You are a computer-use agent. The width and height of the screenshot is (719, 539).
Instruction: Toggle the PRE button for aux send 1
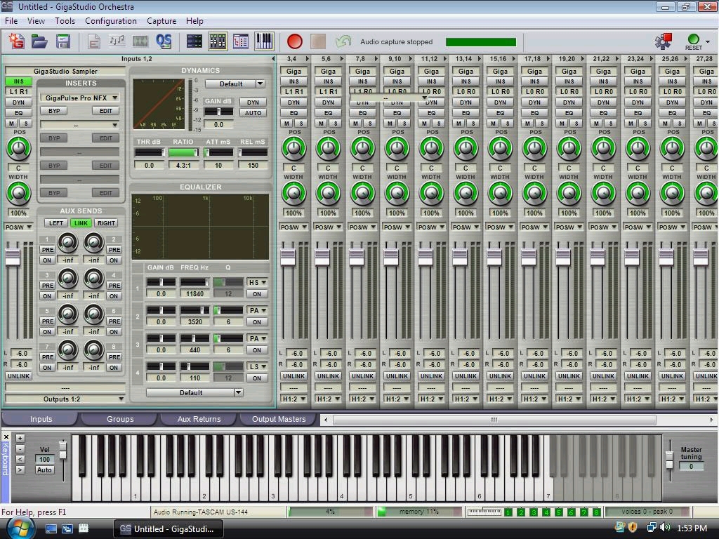click(47, 250)
